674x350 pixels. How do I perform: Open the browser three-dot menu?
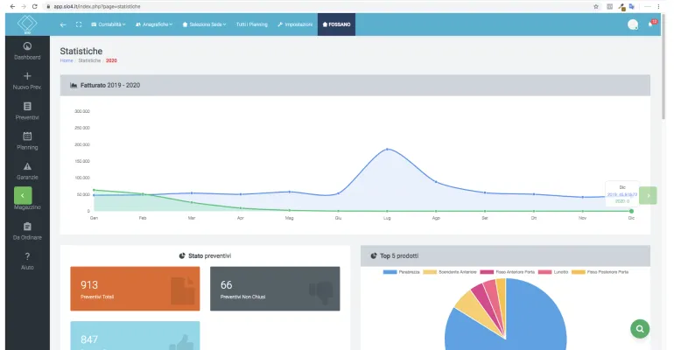coord(658,6)
